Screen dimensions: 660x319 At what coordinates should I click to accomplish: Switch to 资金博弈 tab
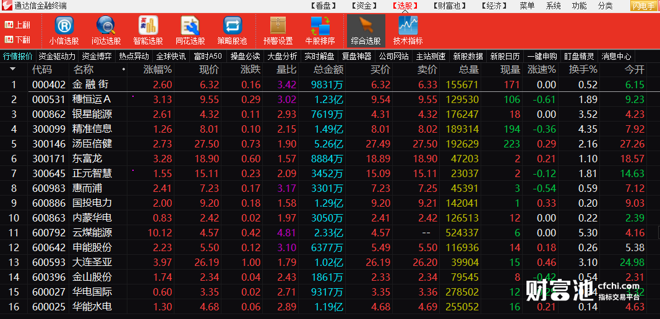point(97,57)
